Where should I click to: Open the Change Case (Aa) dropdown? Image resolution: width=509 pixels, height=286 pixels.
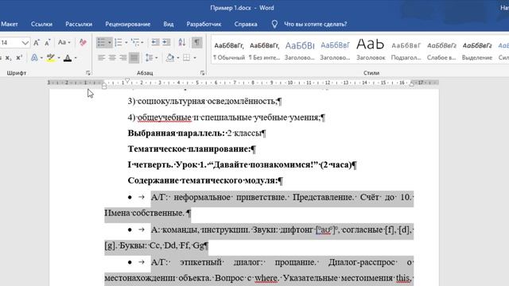64,42
